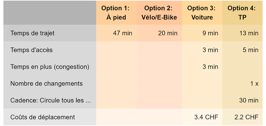Choose the Option 2: Vélo/E-Bike column header
266x126 pixels.
[159, 13]
